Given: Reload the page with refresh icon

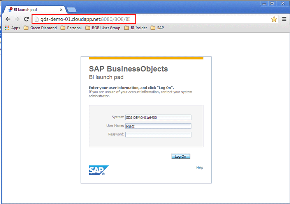Looking at the screenshot, I should click(x=26, y=19).
